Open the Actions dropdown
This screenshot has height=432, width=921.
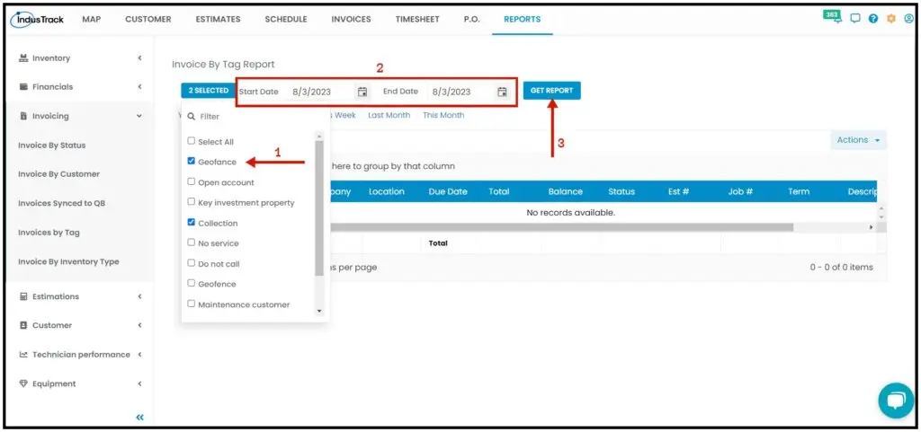pyautogui.click(x=858, y=140)
